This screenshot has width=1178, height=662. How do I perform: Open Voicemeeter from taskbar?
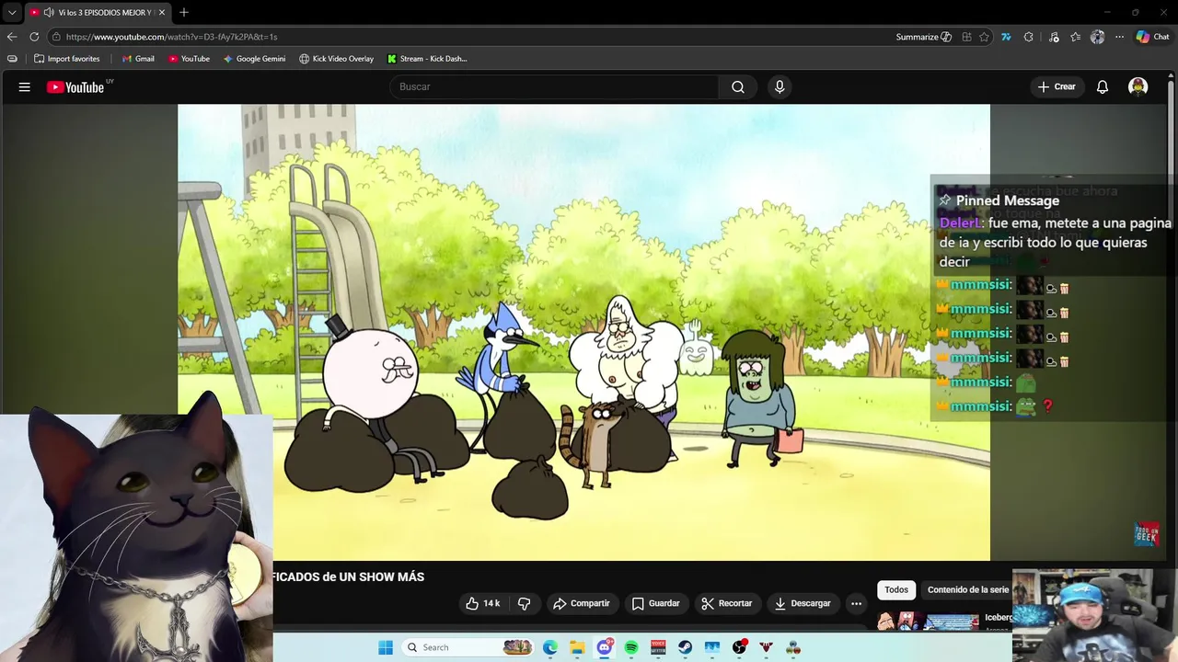[658, 647]
